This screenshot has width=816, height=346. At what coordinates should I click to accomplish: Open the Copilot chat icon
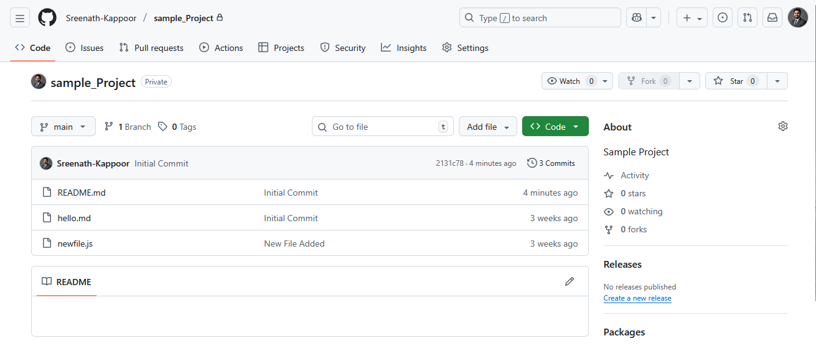(637, 18)
